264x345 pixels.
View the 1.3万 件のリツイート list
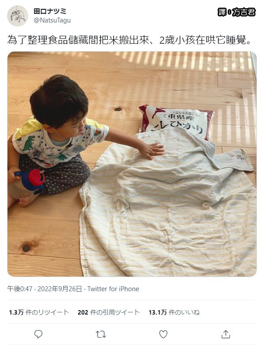pos(39,312)
